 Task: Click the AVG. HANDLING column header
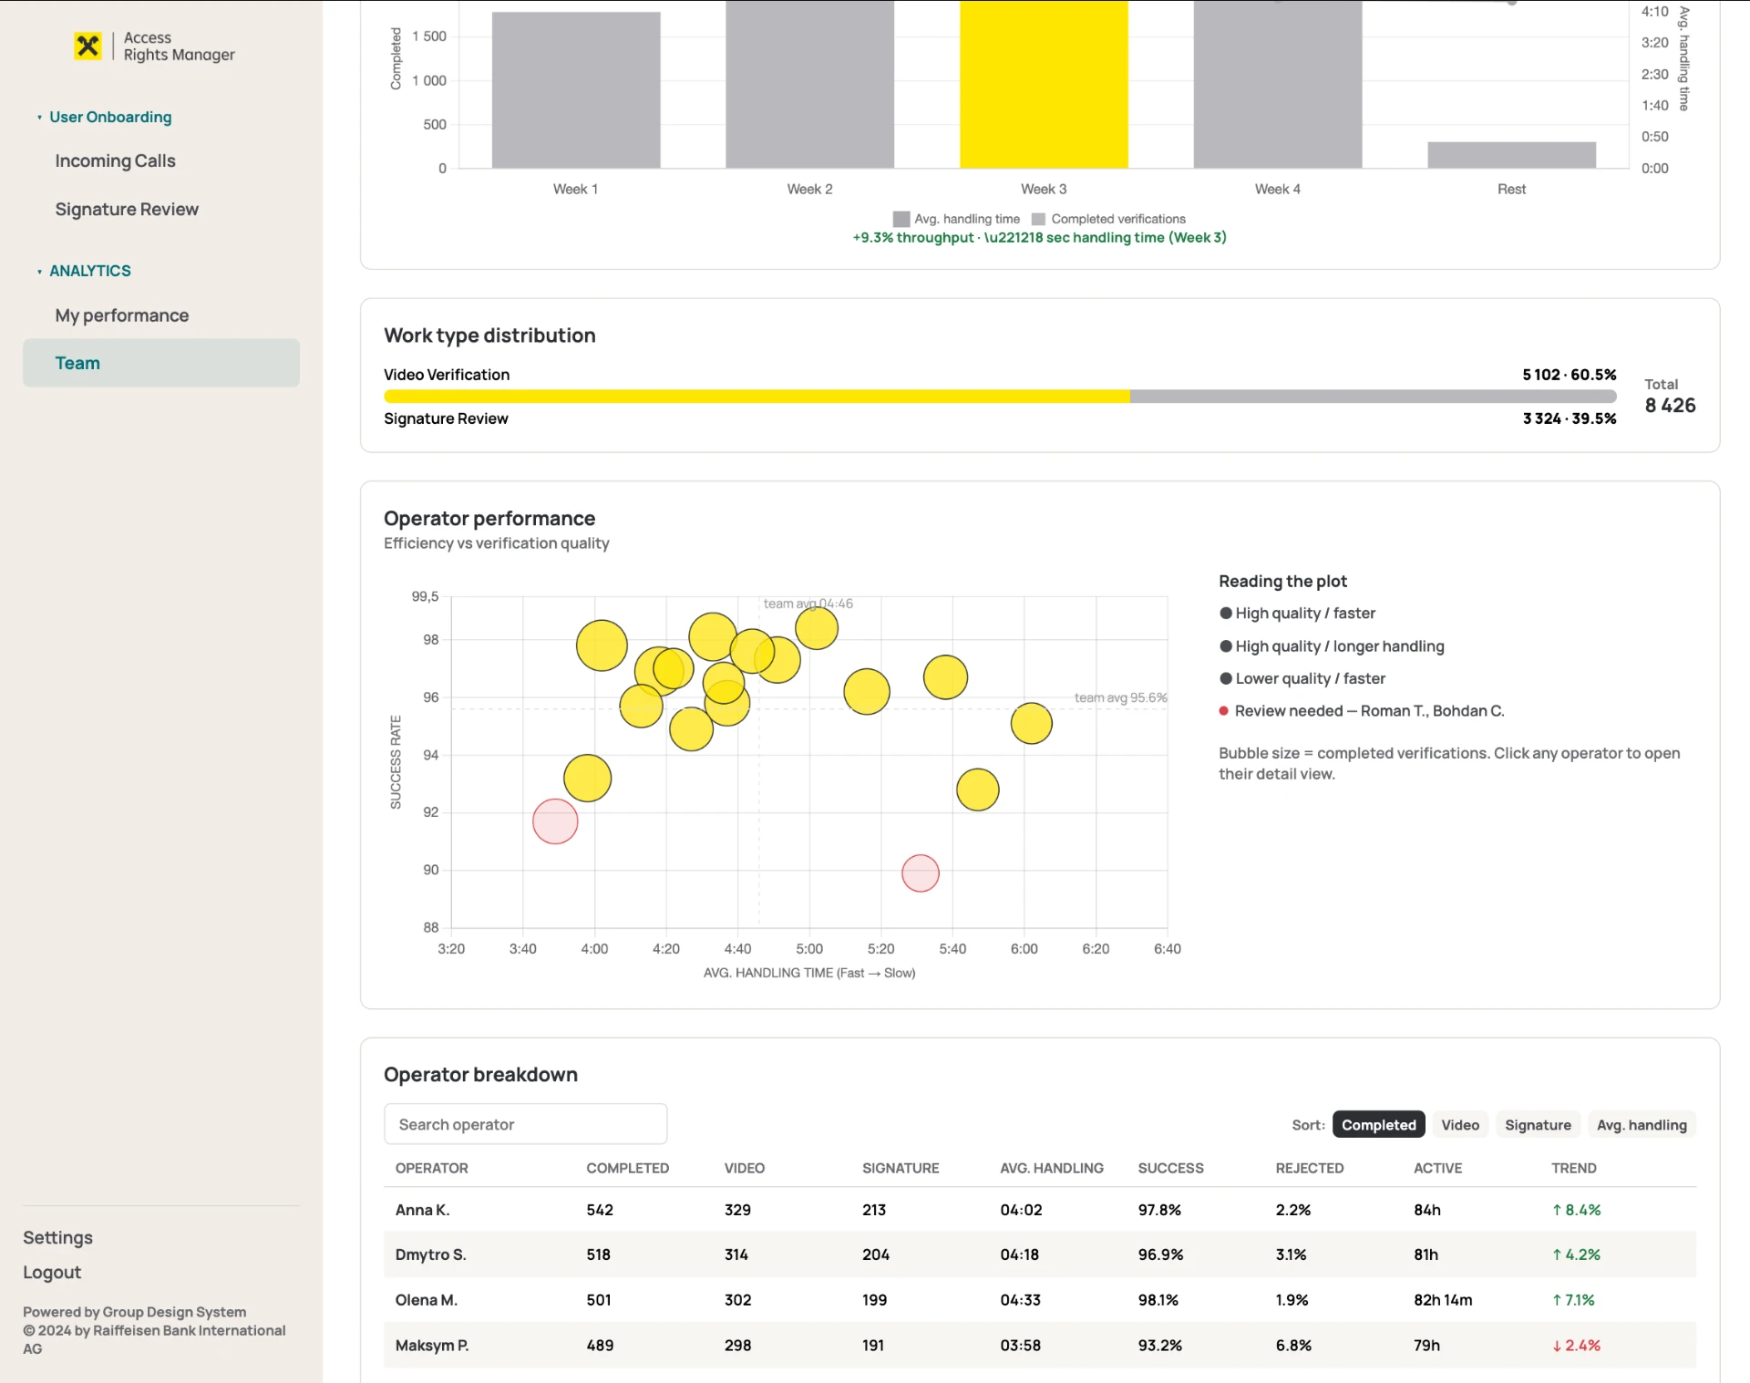(1052, 1168)
